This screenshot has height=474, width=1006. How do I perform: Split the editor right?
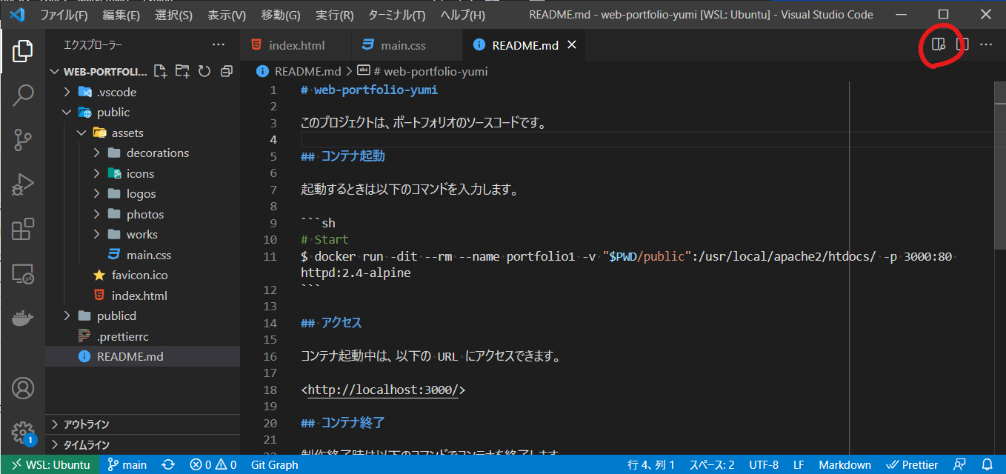(962, 44)
